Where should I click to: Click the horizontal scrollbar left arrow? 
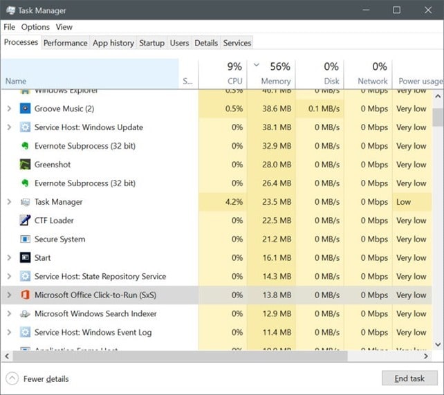point(7,356)
